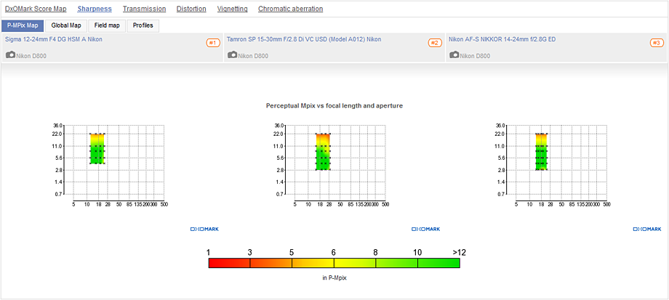The image size is (669, 300).
Task: Select the Vignetting tab
Action: [x=232, y=9]
